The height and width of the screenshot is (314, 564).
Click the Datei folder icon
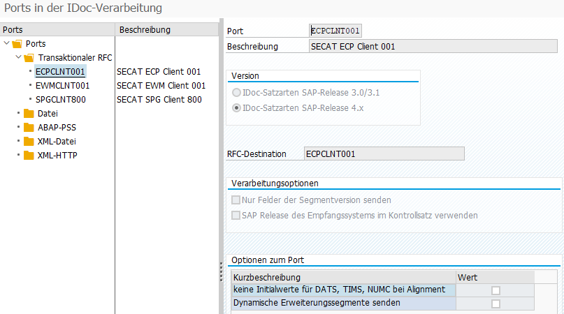[29, 114]
